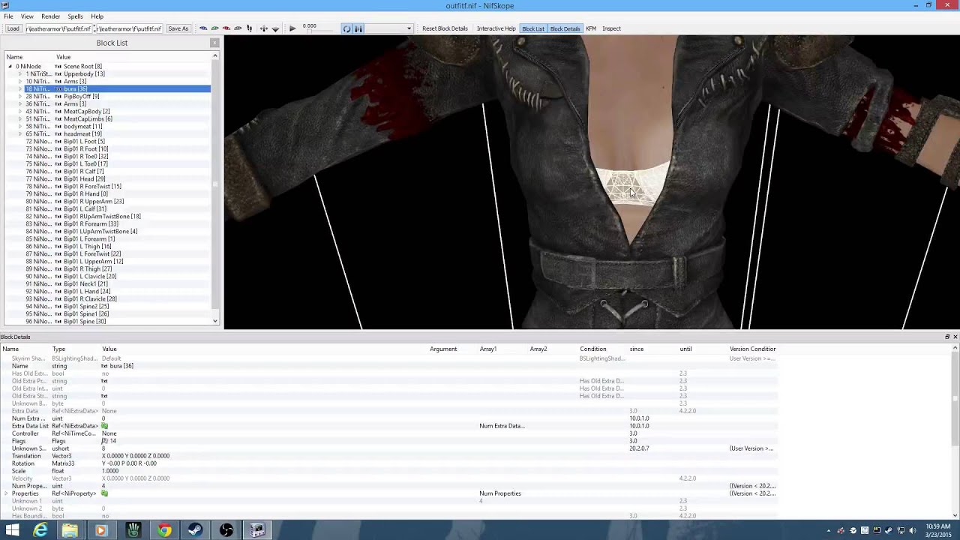
Task: Select the User view toolbar icon
Action: [x=238, y=28]
